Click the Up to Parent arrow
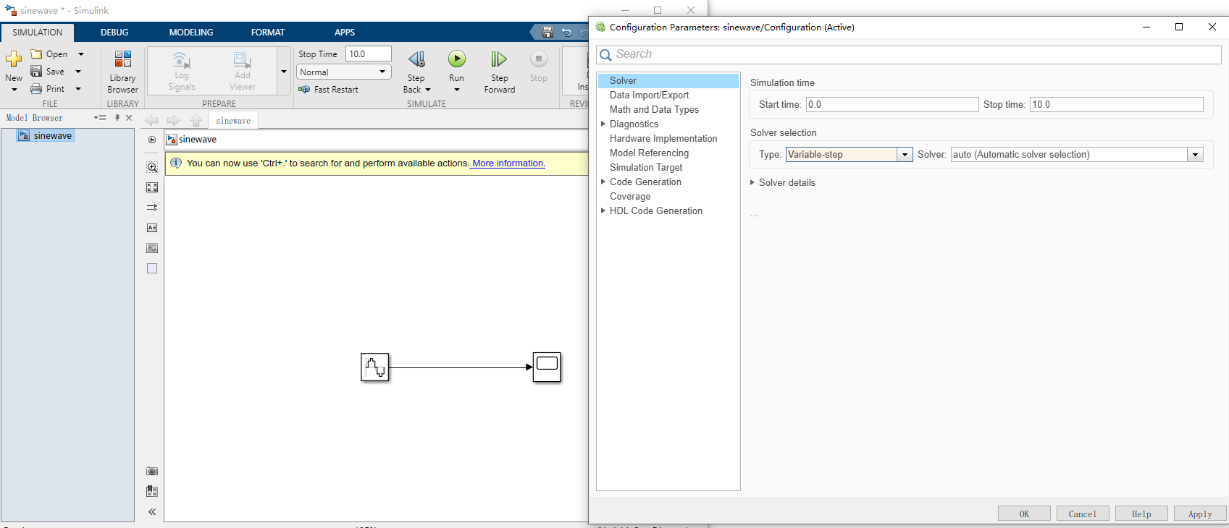Image resolution: width=1229 pixels, height=528 pixels. click(x=196, y=121)
